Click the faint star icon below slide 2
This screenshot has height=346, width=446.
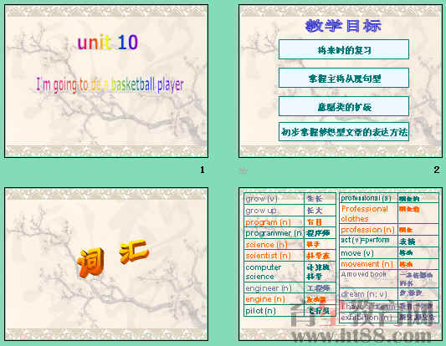(x=243, y=170)
